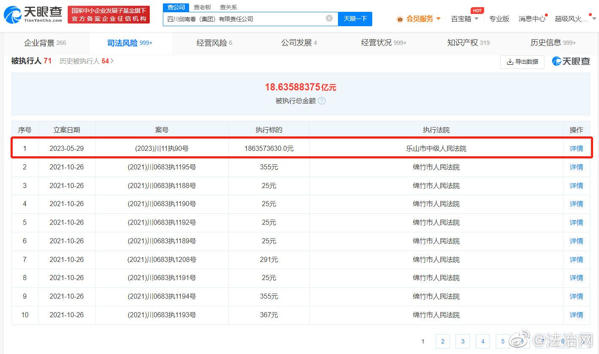Click the Tianyancha logo in header
599x354 pixels.
point(33,15)
